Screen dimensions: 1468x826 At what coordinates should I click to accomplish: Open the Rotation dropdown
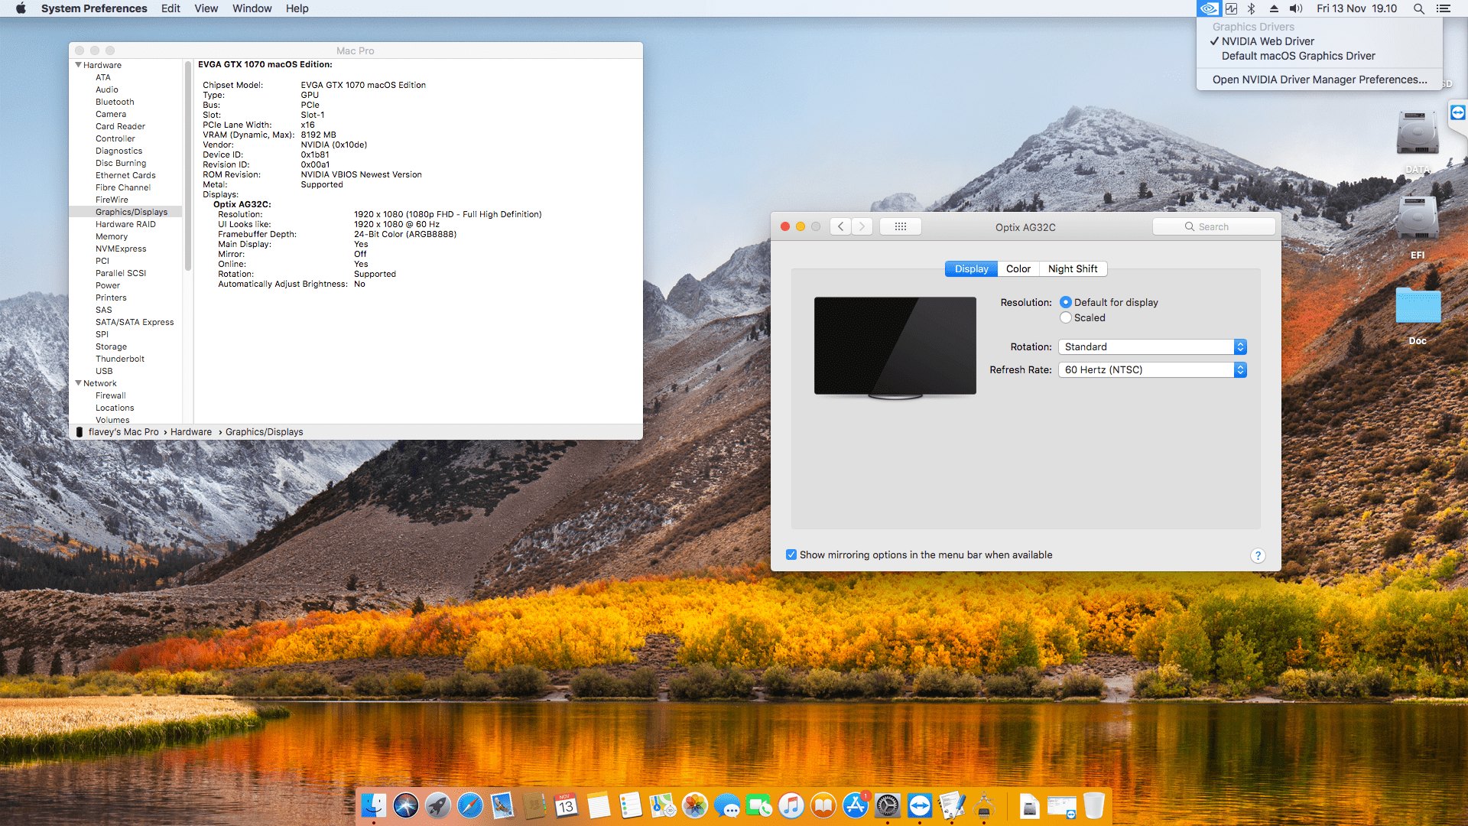pos(1152,347)
